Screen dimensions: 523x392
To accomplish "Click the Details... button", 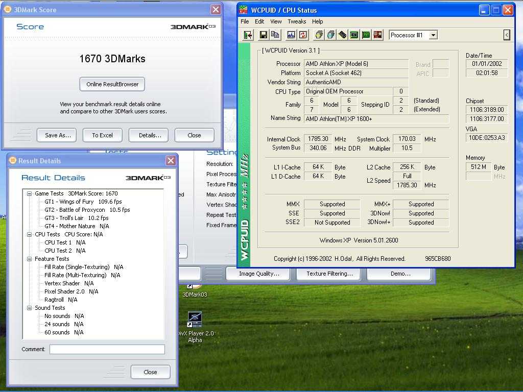I will [x=149, y=135].
